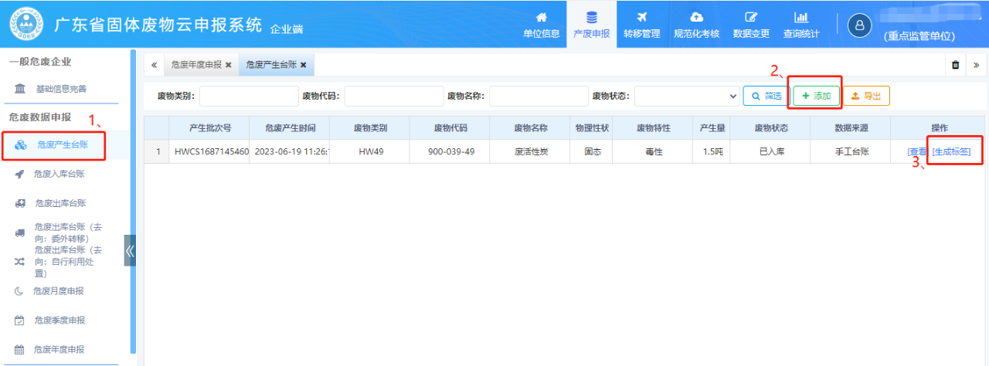Open 查询统计 bar chart icon
This screenshot has height=366, width=989.
click(801, 17)
